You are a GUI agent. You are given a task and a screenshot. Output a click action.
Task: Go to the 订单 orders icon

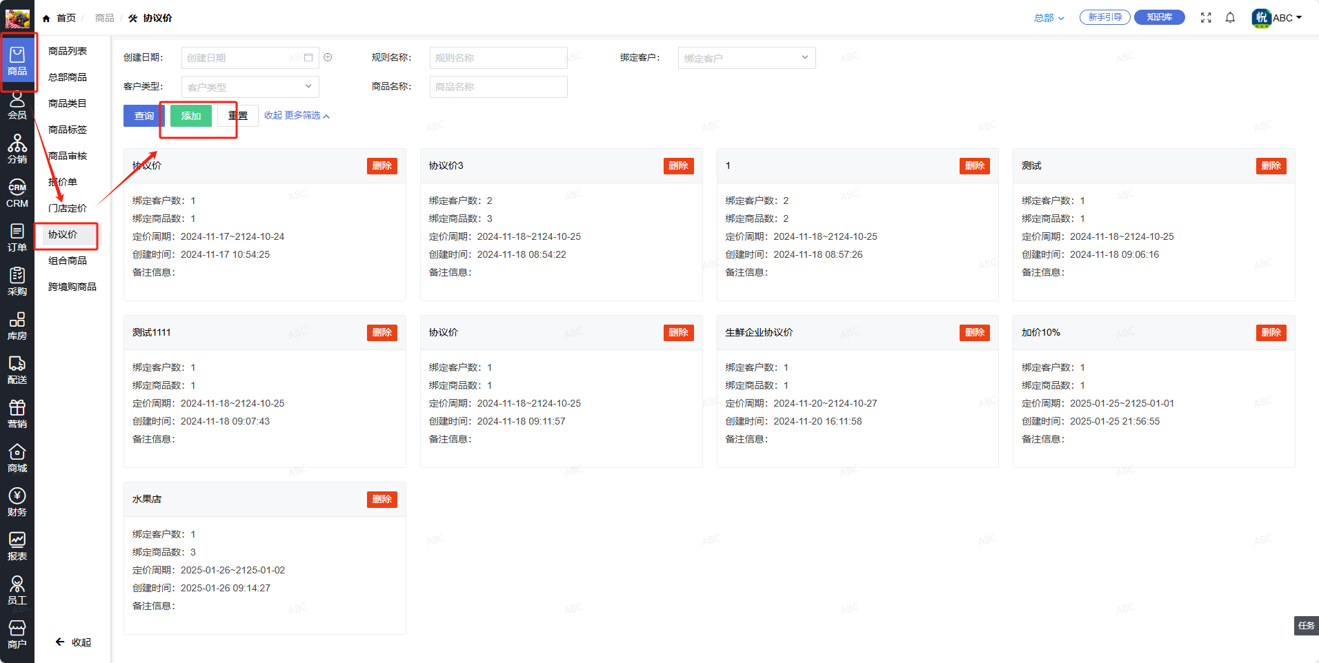click(x=17, y=238)
